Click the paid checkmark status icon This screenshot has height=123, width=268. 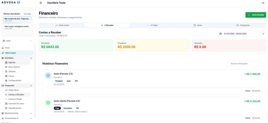click(48, 103)
